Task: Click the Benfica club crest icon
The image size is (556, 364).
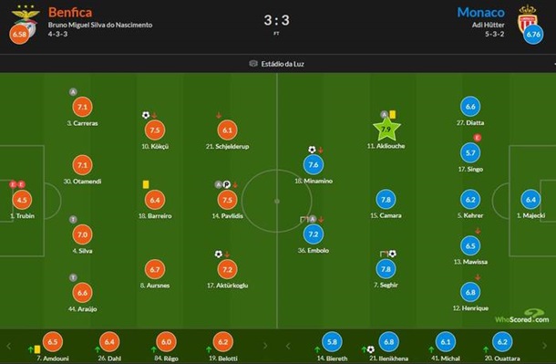Action: [26, 18]
